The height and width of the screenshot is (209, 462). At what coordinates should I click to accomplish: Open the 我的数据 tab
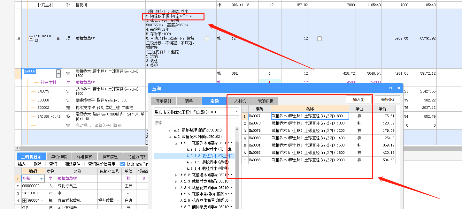point(266,101)
